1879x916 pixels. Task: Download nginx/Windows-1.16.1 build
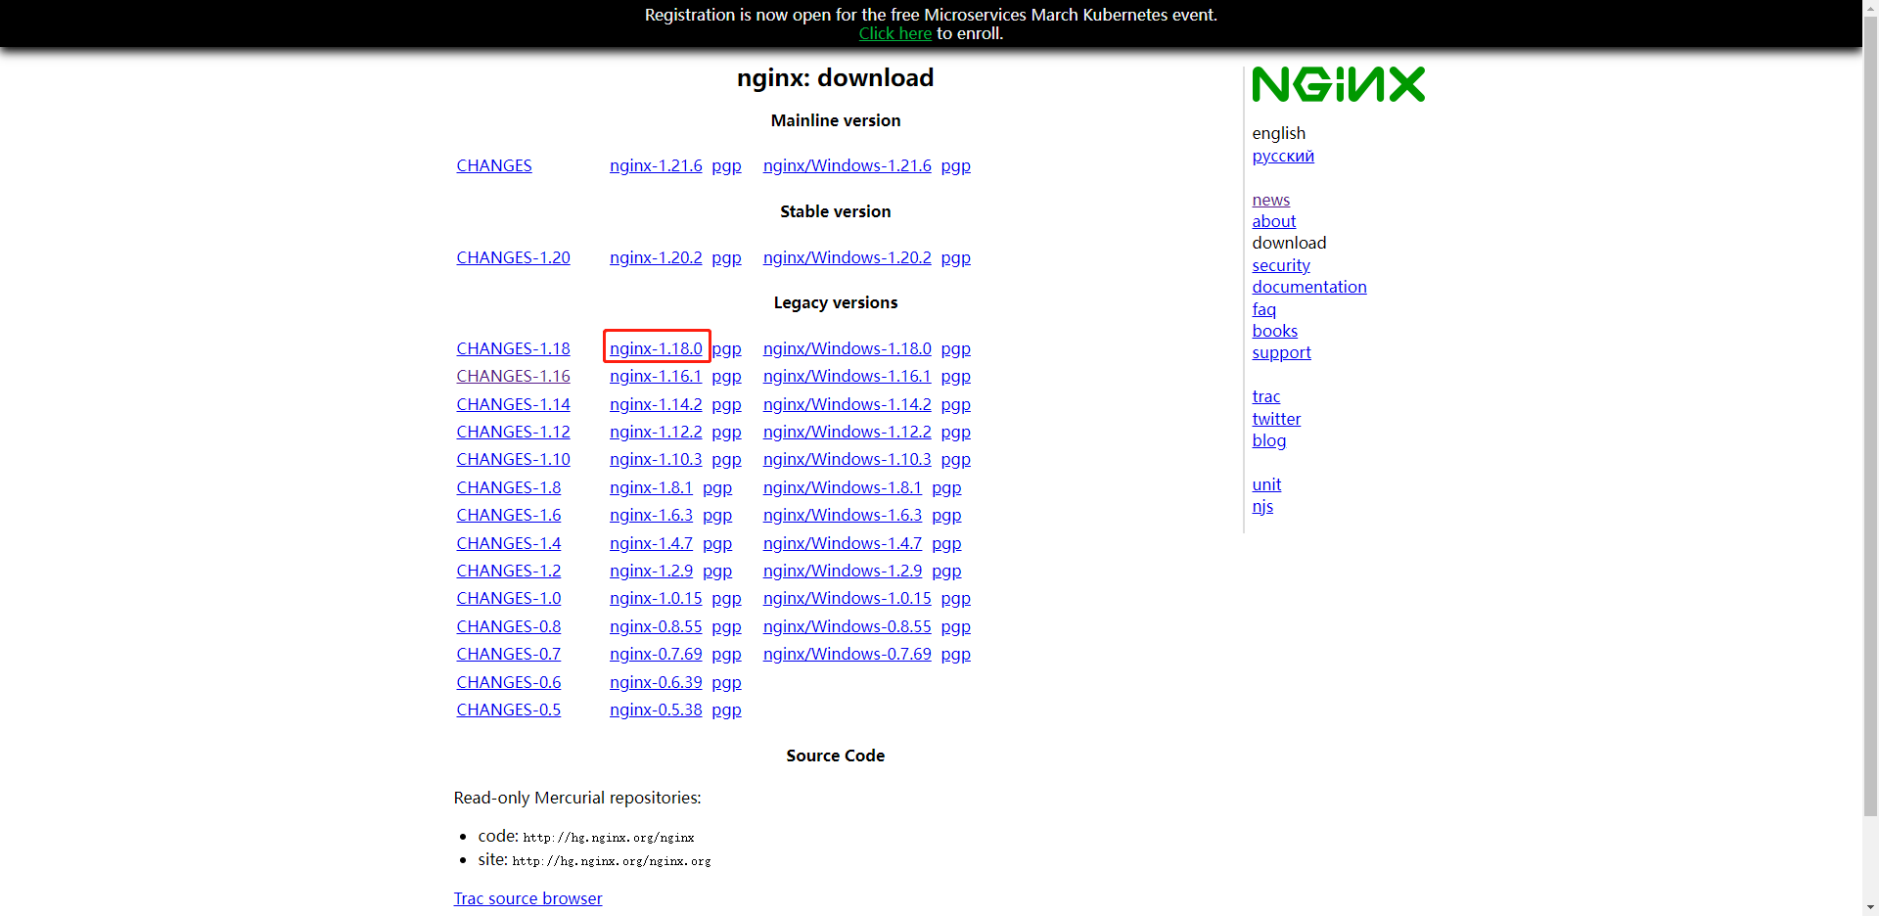pyautogui.click(x=848, y=376)
